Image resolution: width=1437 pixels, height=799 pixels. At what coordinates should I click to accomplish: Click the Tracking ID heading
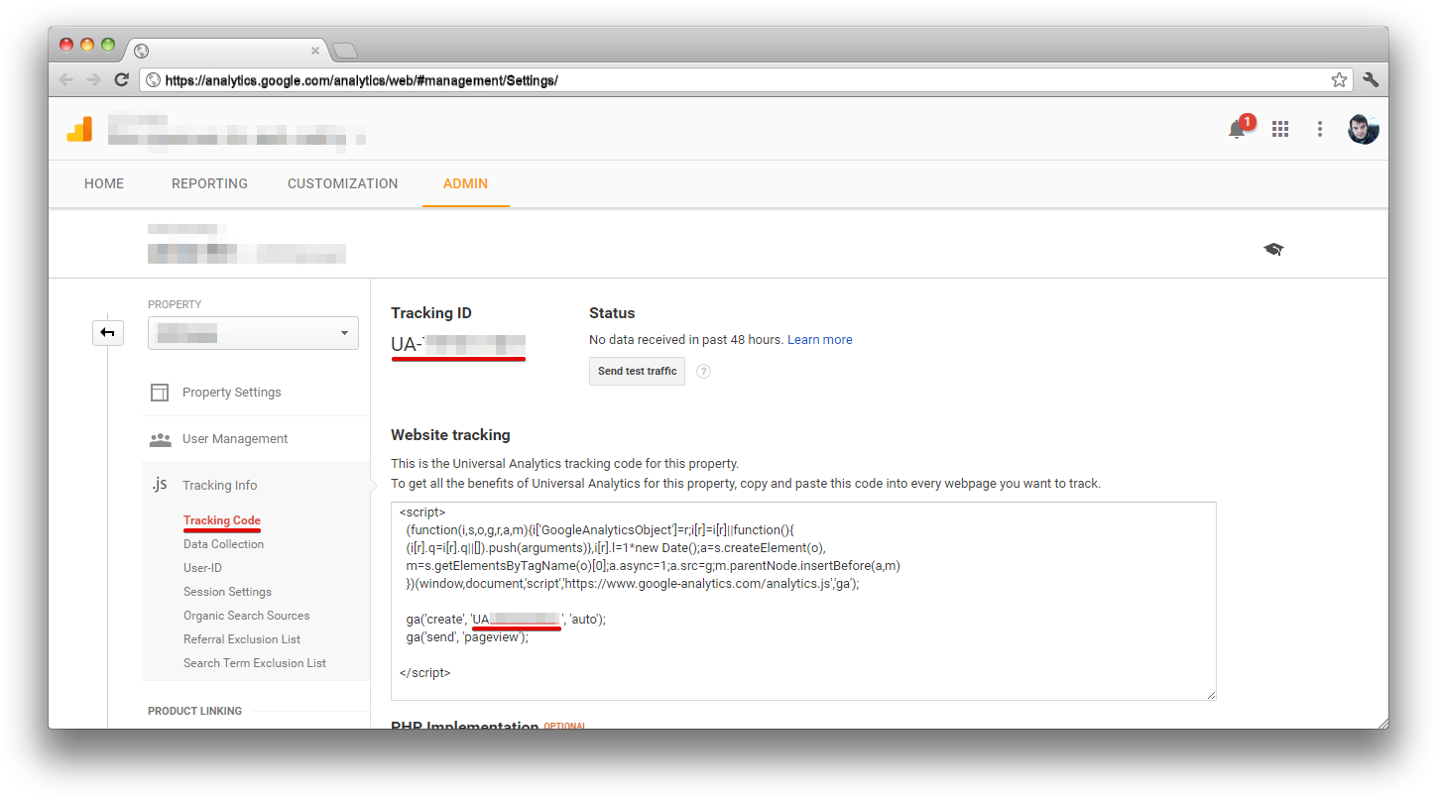pos(431,313)
